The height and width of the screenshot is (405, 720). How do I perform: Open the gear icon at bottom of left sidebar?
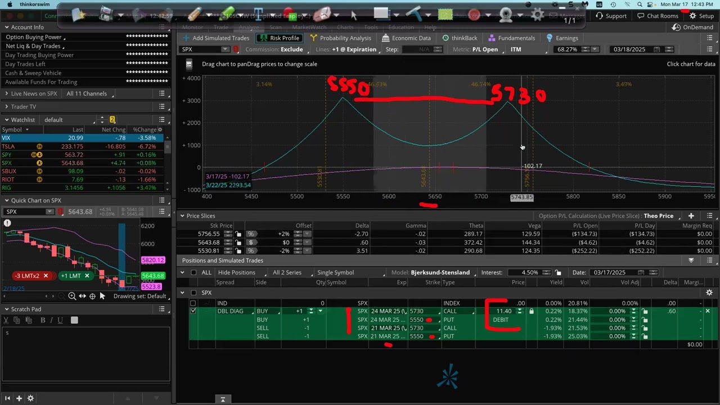point(30,398)
